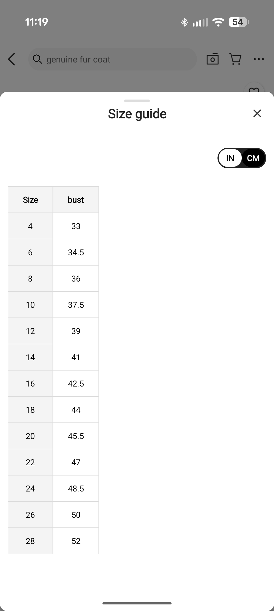Screen dimensions: 274x611
Task: Select the size 4 row
Action: point(31,226)
